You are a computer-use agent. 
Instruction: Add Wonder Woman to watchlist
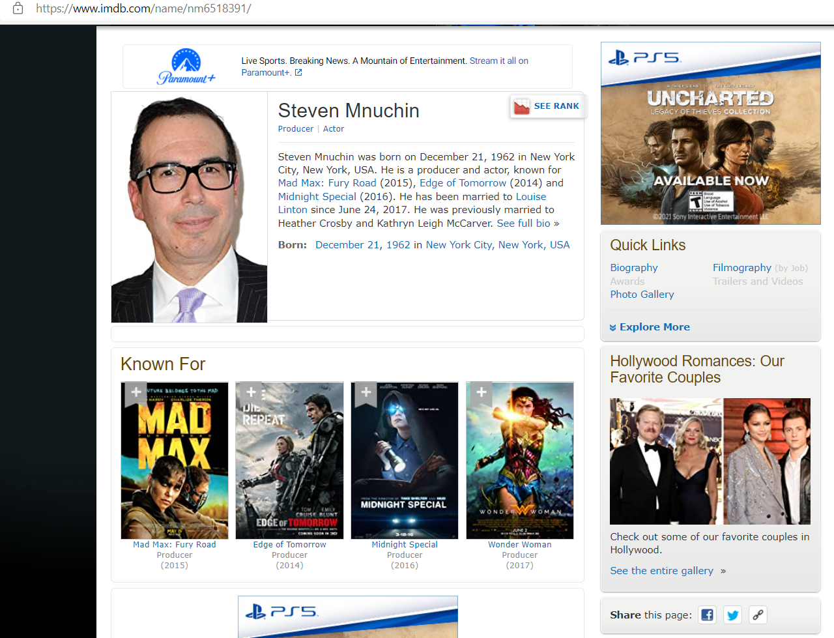click(482, 393)
